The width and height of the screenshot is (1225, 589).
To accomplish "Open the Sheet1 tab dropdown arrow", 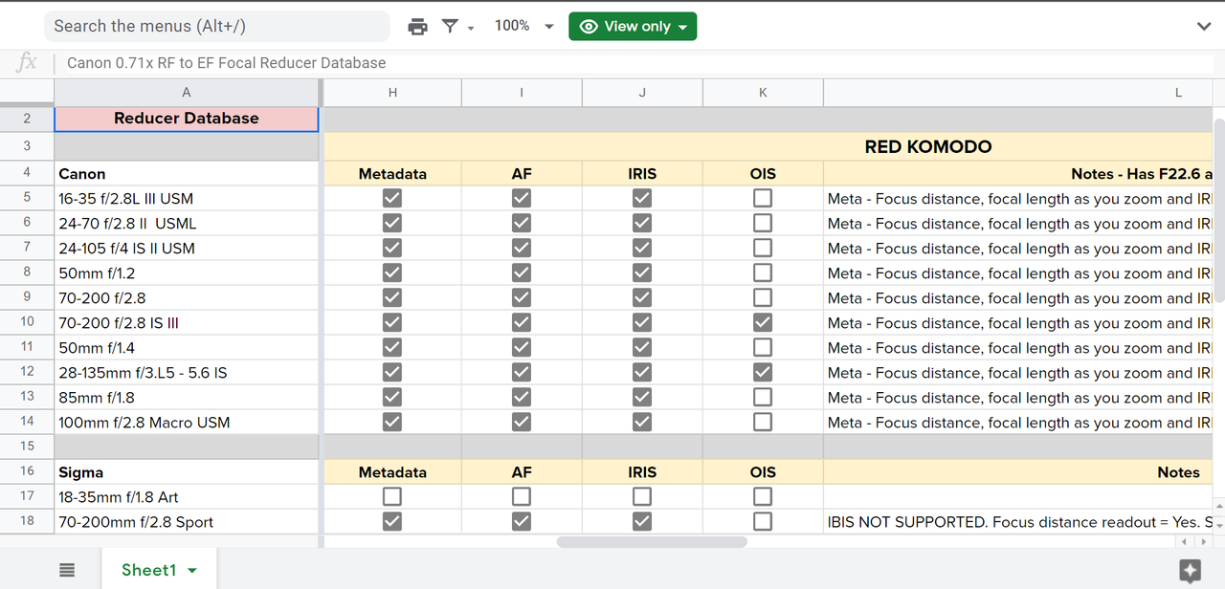I will coord(192,571).
